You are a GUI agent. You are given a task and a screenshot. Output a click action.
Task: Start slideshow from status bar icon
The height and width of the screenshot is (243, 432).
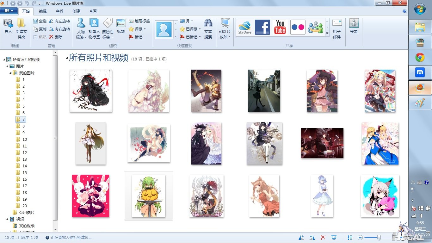pyautogui.click(x=334, y=238)
